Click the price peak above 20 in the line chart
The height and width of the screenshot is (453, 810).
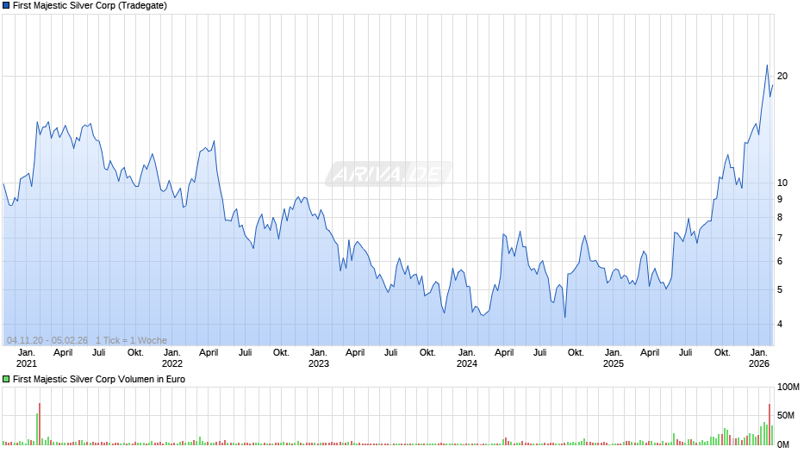767,65
